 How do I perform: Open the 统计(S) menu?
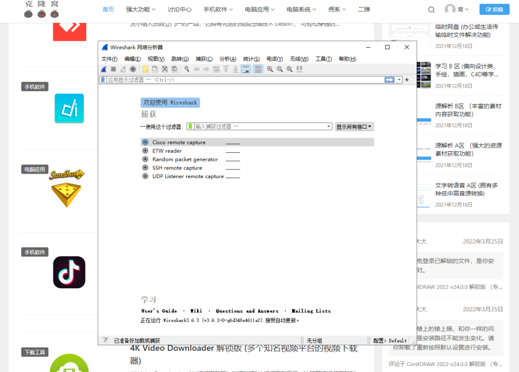tap(251, 59)
